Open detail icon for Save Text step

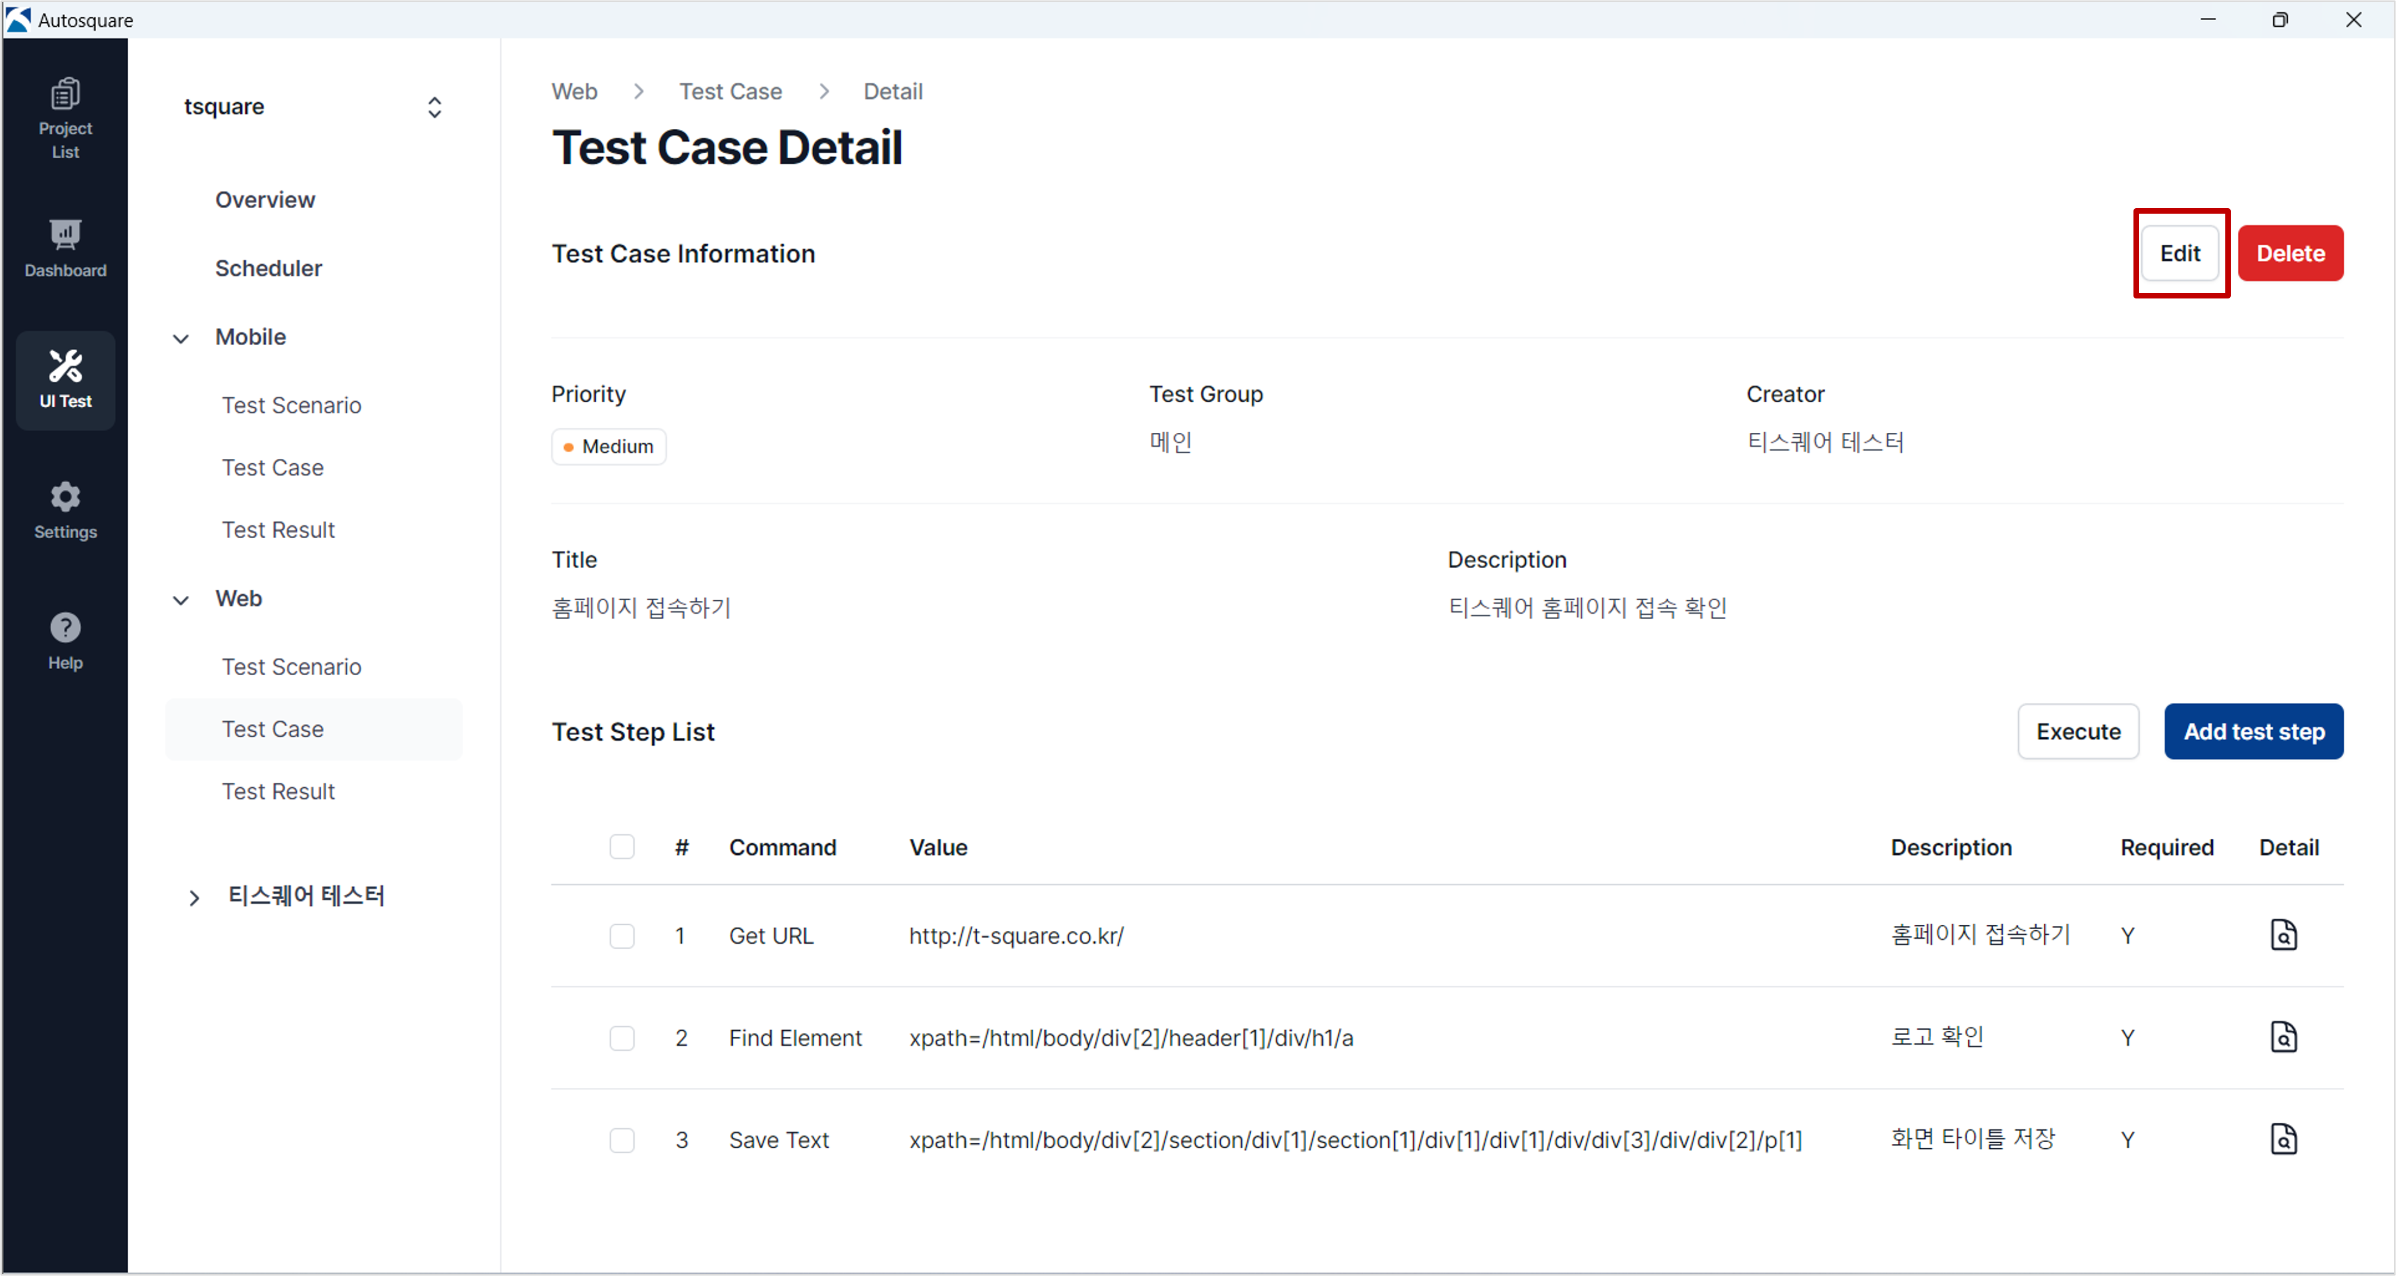2283,1140
